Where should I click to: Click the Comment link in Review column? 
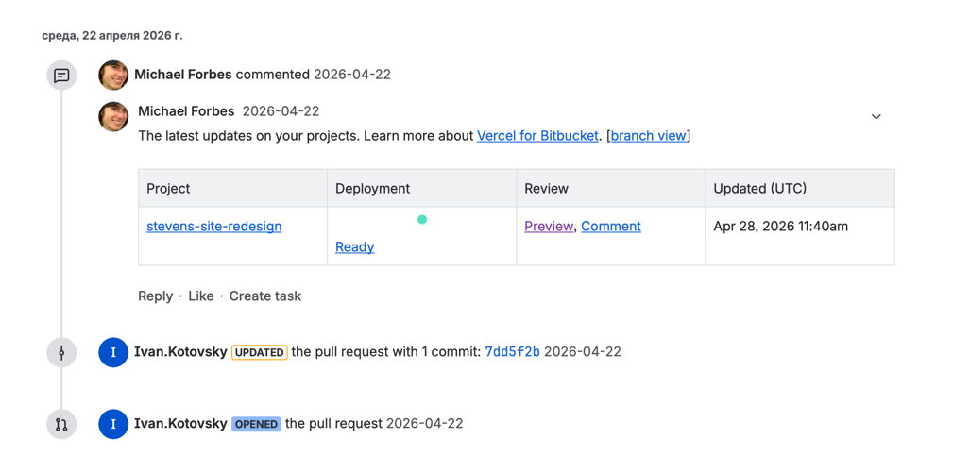[610, 227]
